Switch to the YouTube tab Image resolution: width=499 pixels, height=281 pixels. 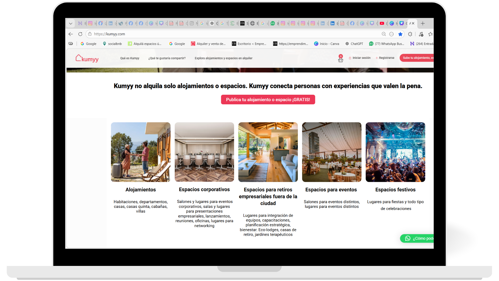(382, 23)
